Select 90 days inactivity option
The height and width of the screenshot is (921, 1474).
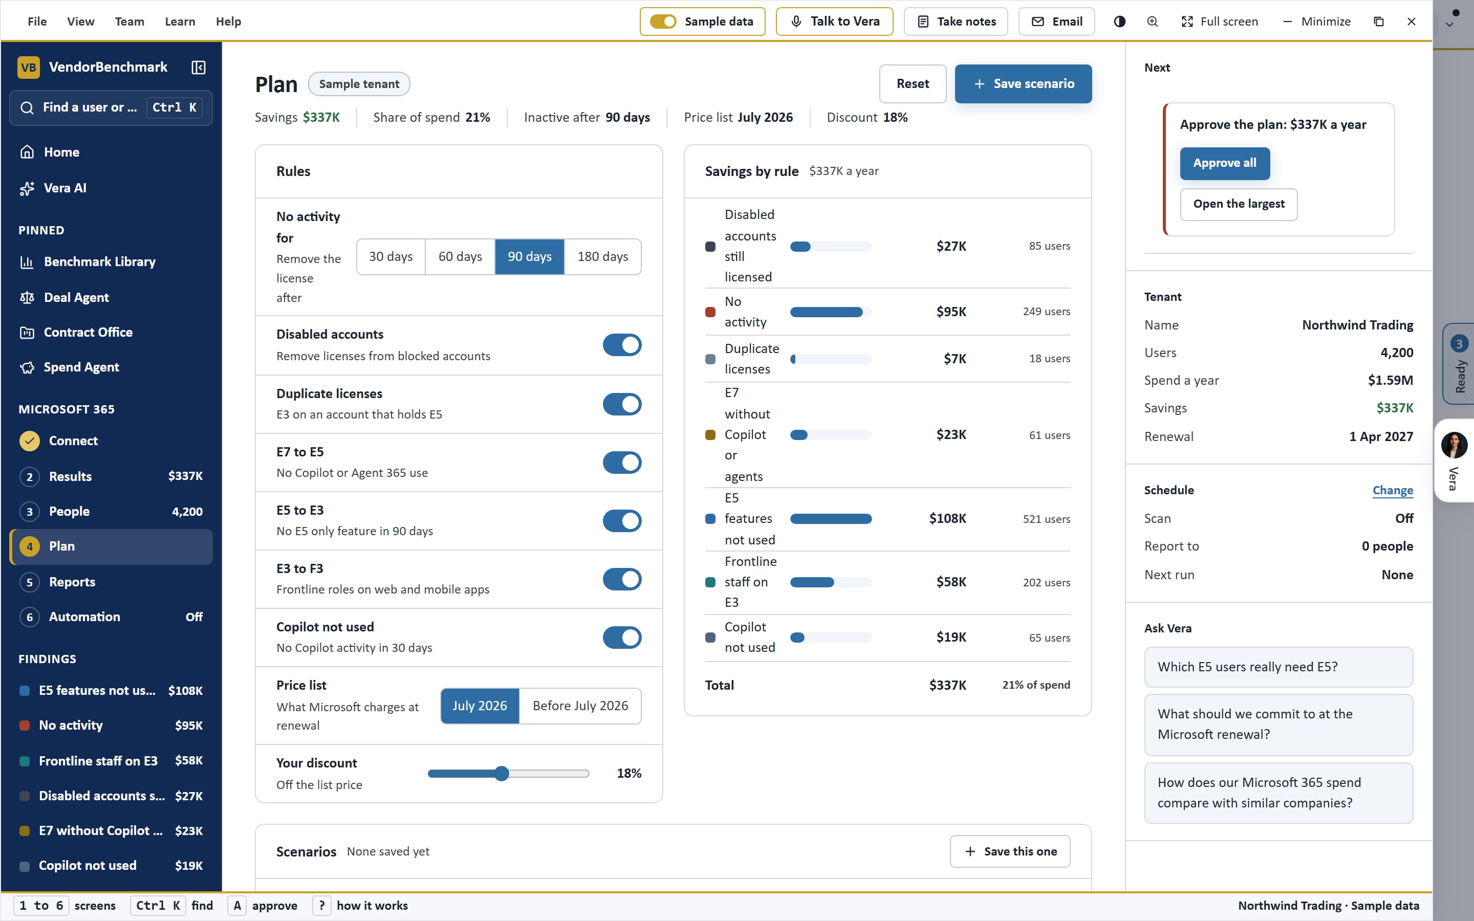coord(529,256)
